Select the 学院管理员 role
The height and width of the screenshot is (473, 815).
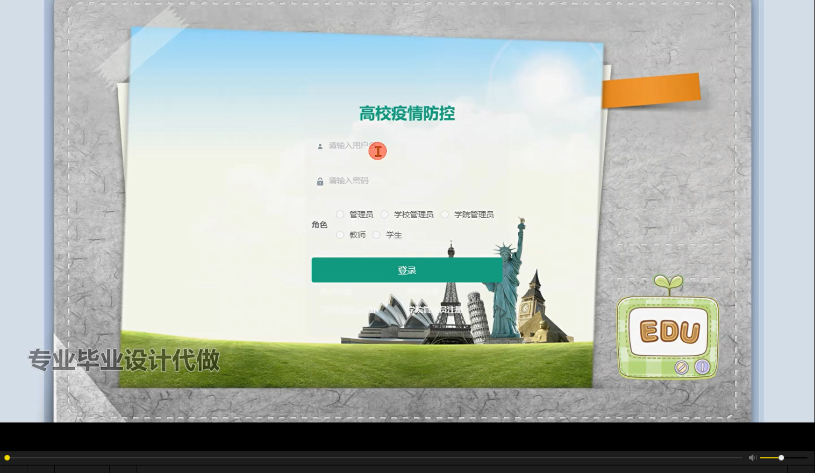coord(445,214)
